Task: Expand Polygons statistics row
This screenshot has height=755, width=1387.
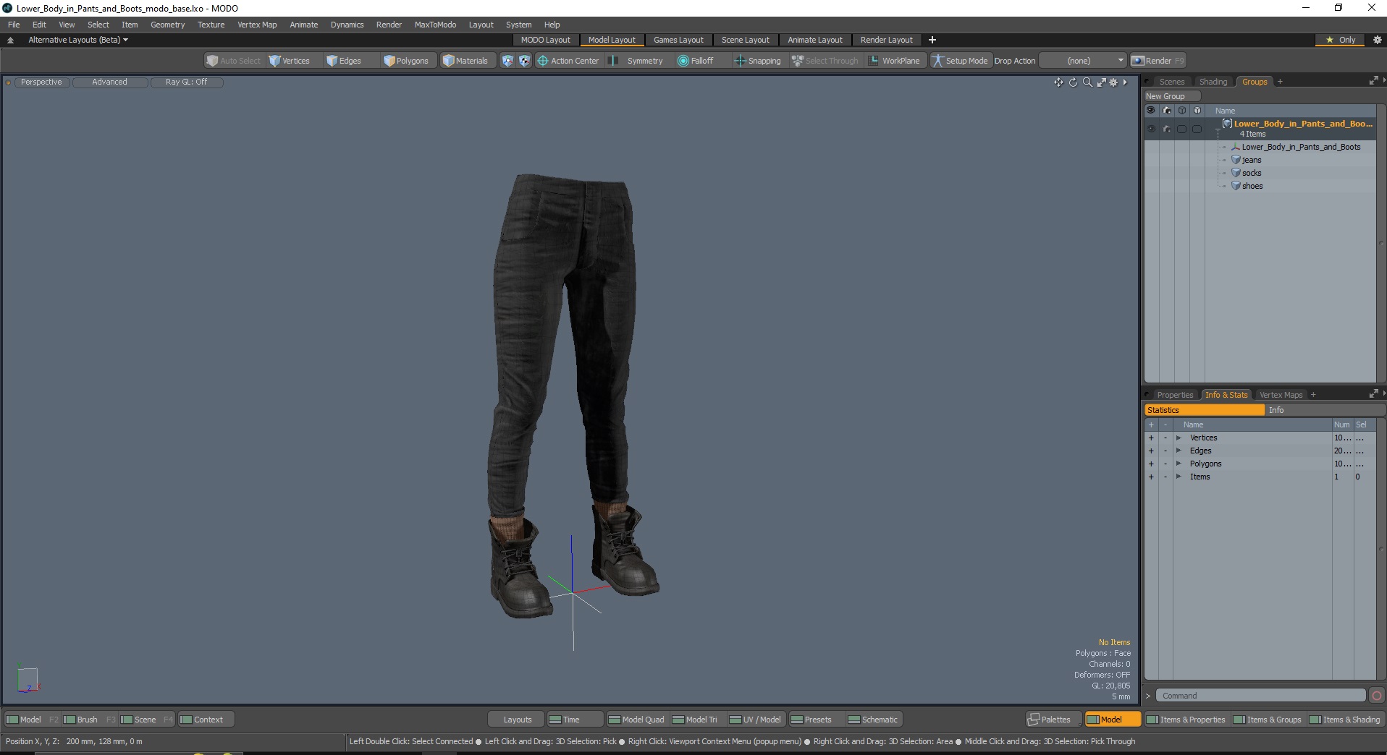Action: click(1179, 464)
